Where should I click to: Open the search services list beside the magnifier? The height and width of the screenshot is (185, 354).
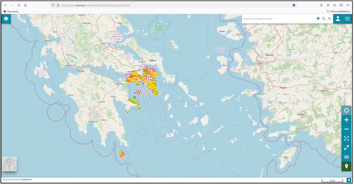(330, 18)
